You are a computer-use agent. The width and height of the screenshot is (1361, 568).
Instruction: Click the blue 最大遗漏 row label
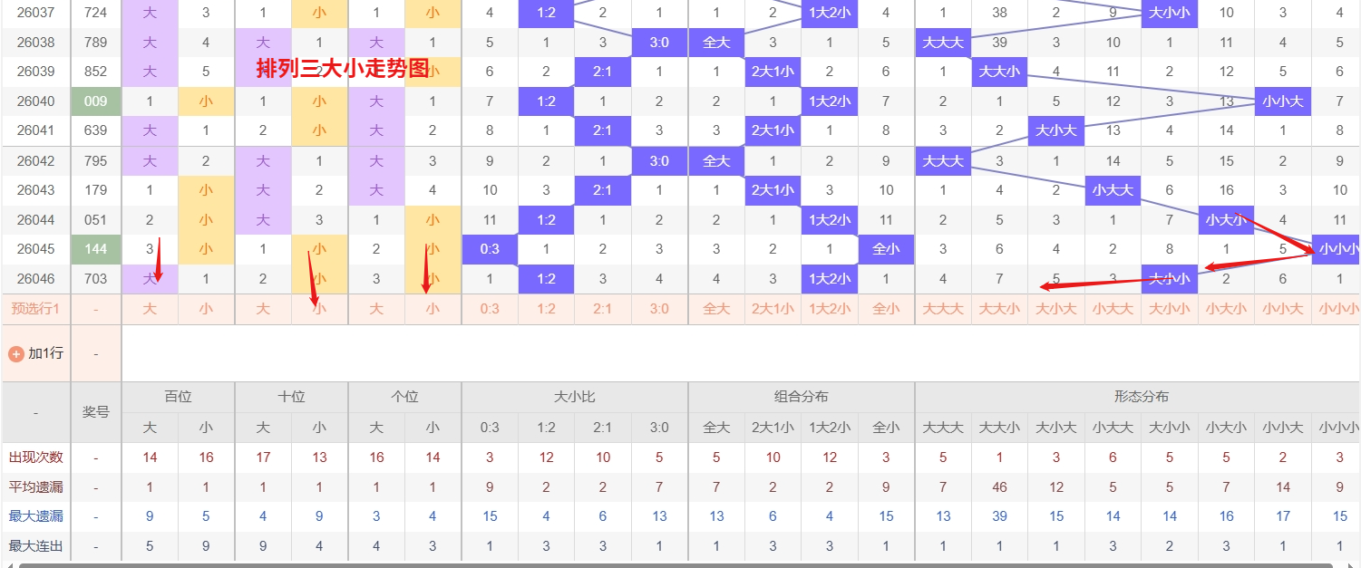tap(34, 516)
